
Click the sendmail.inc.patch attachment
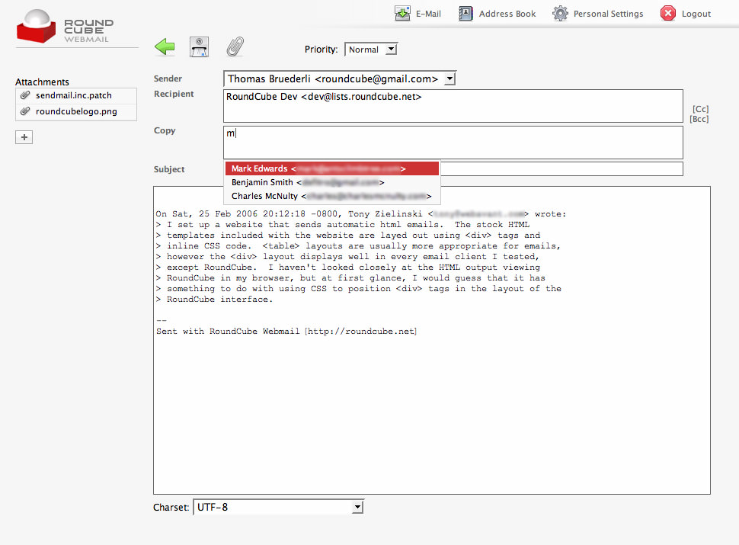[x=76, y=96]
